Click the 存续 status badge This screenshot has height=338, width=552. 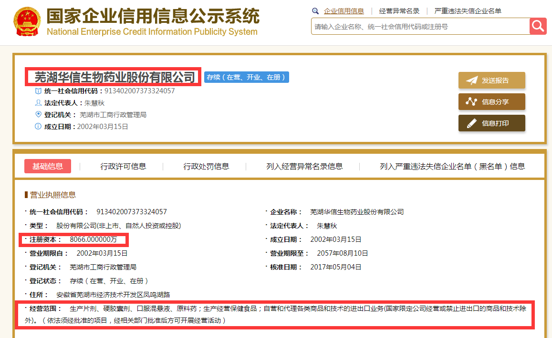[x=247, y=77]
